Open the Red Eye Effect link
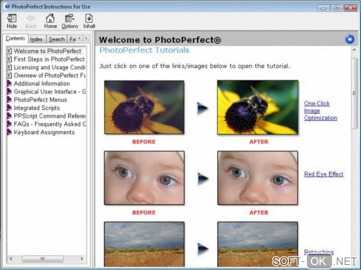 [323, 174]
